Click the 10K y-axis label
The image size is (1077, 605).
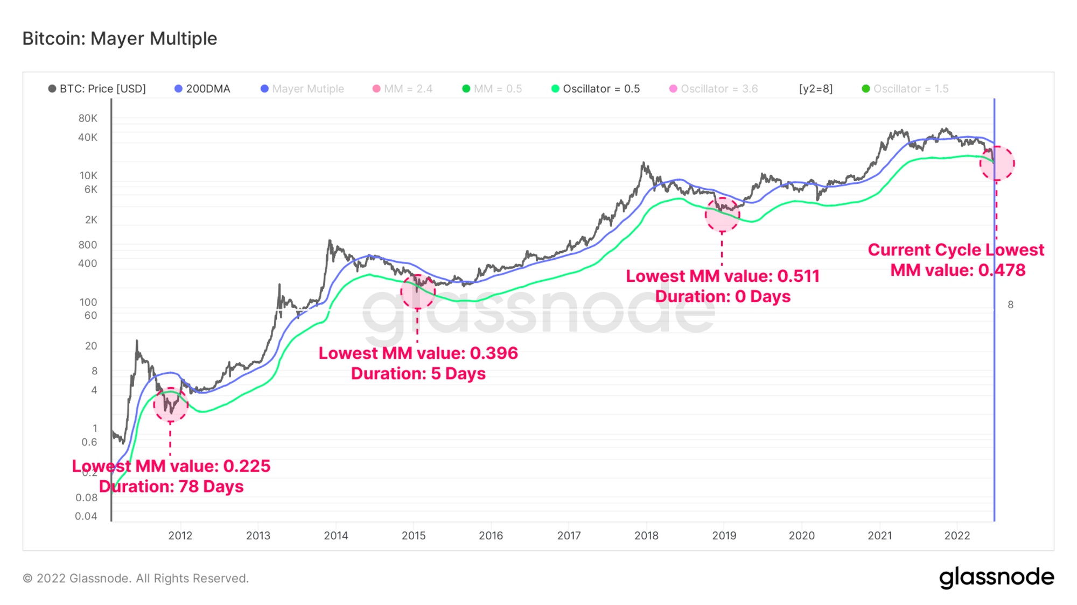coord(88,175)
